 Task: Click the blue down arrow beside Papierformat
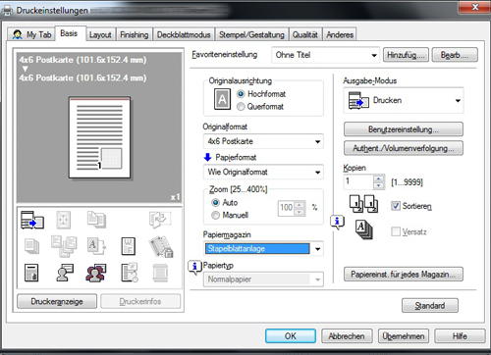tap(207, 157)
